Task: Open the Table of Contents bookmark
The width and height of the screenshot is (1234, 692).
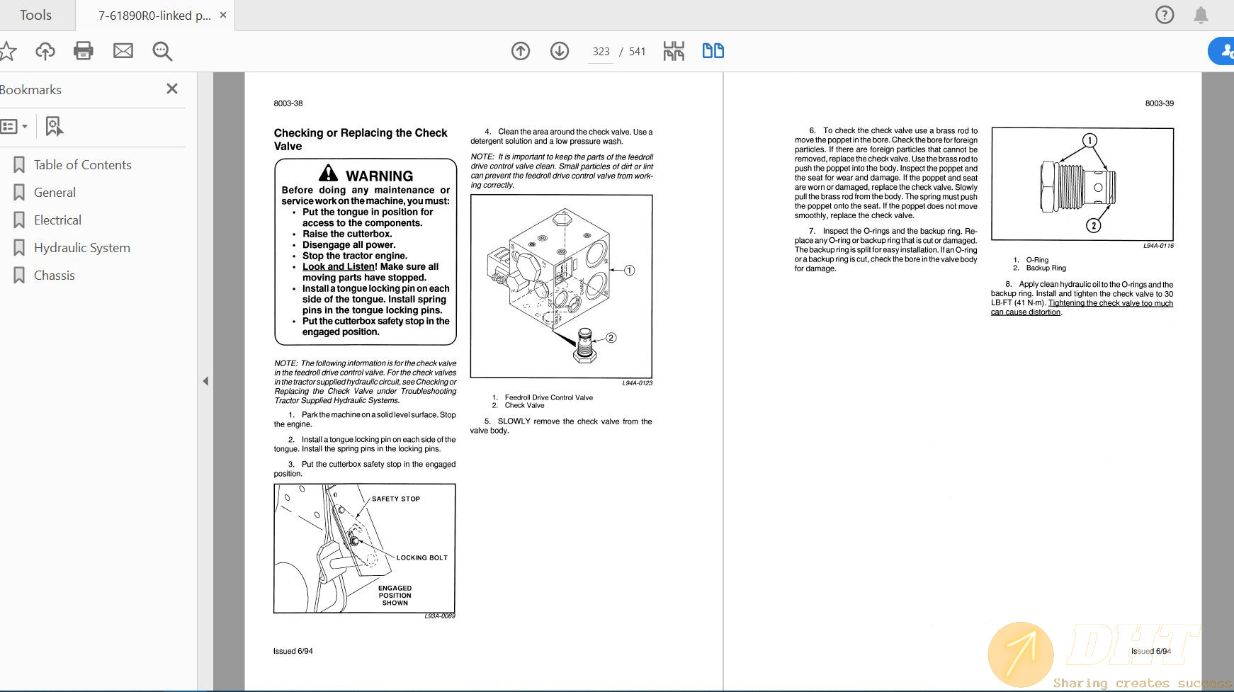Action: 82,164
